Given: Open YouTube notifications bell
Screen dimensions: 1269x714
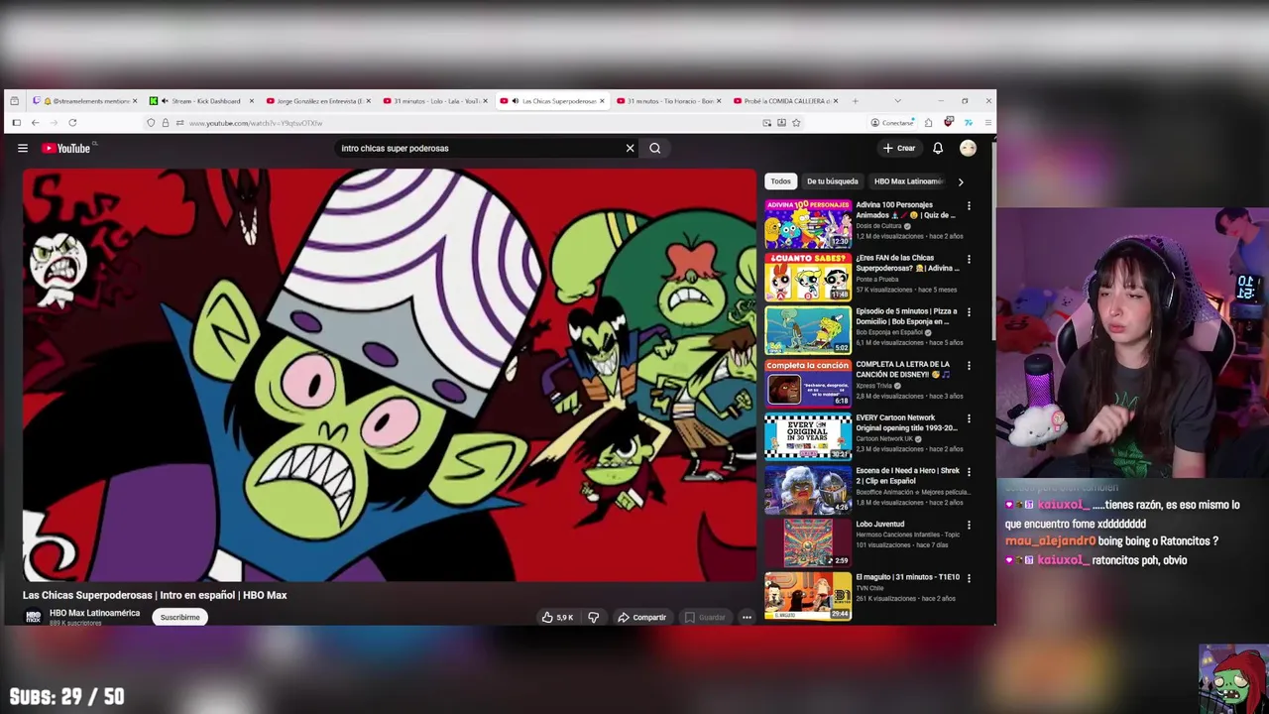Looking at the screenshot, I should click(x=938, y=148).
